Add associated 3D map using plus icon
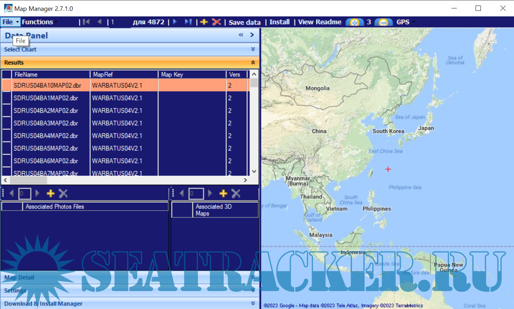Viewport: 514px width, 309px height. (223, 193)
